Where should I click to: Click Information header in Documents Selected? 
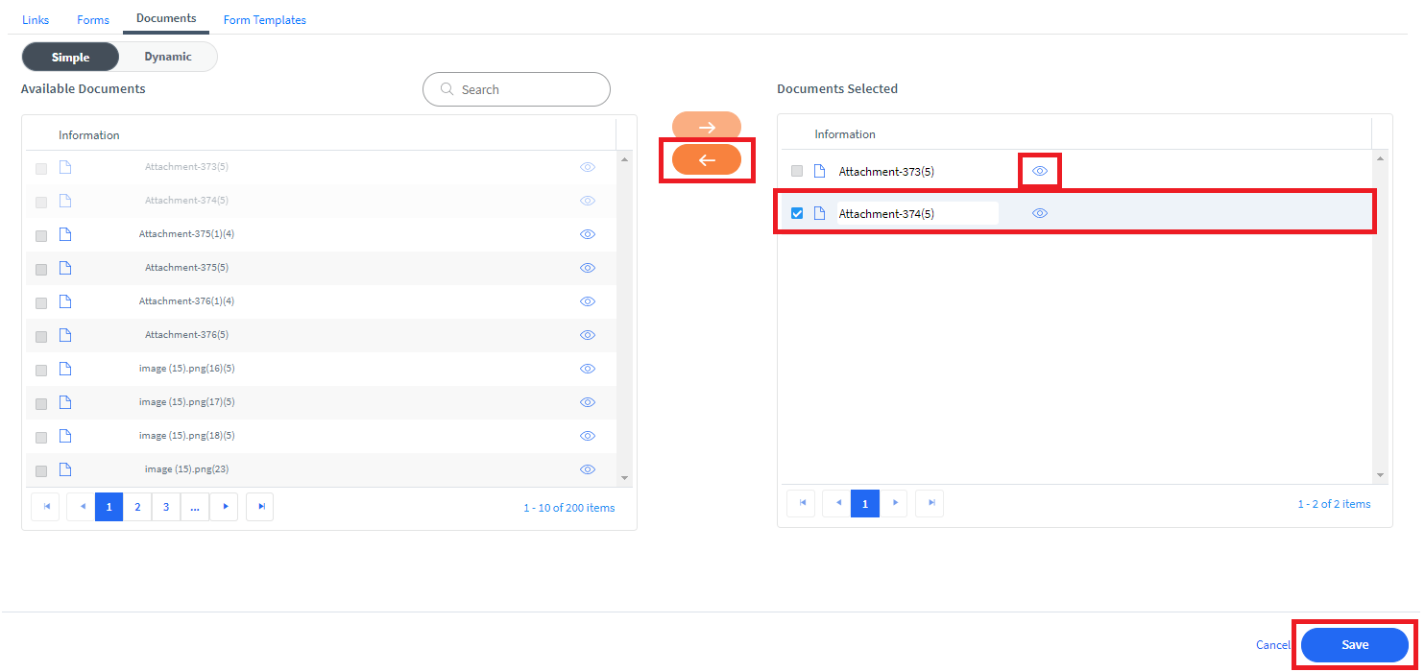click(845, 134)
